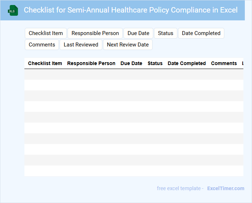This screenshot has width=252, height=203.
Task: Click the Due Date column header
Action: [x=131, y=63]
